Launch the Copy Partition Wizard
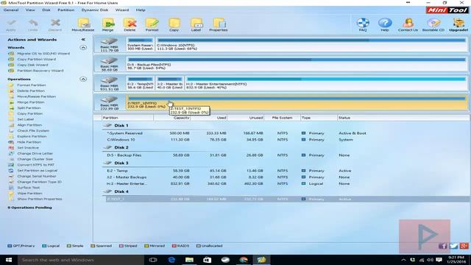Screen dimensions: 471x265 36,59
